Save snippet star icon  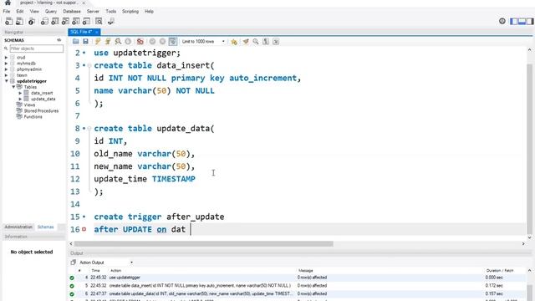pos(234,42)
